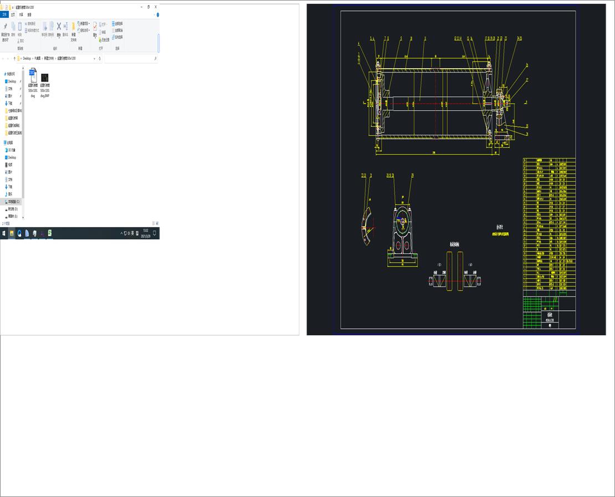Click the Paste icon in the ribbon
This screenshot has width=615, height=497.
point(20,25)
